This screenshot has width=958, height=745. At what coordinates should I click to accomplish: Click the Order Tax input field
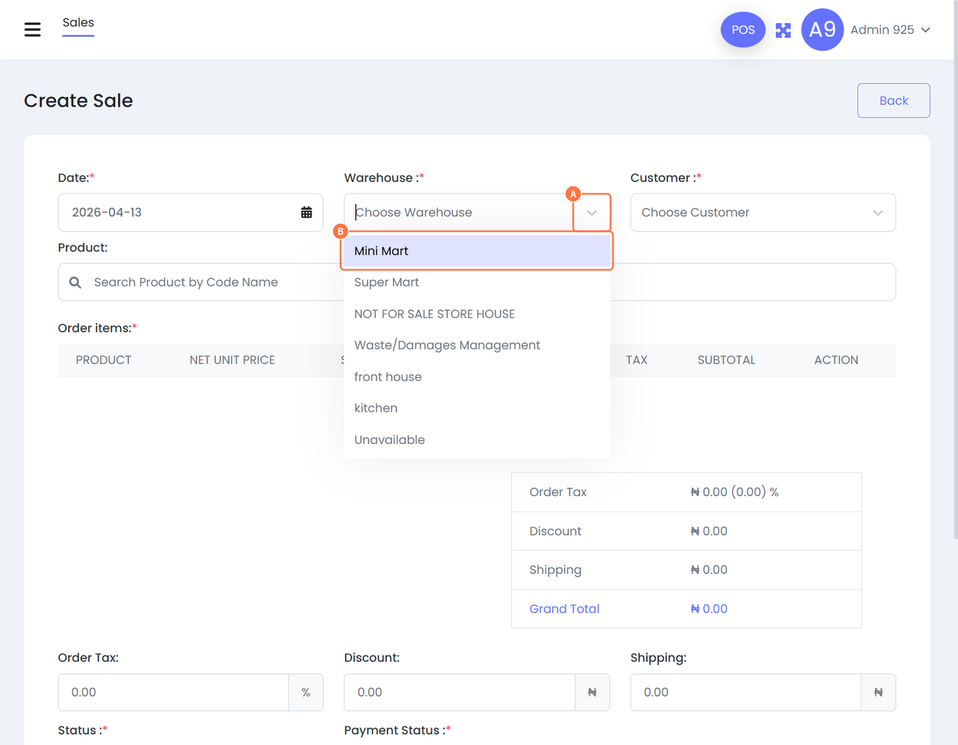coord(174,692)
